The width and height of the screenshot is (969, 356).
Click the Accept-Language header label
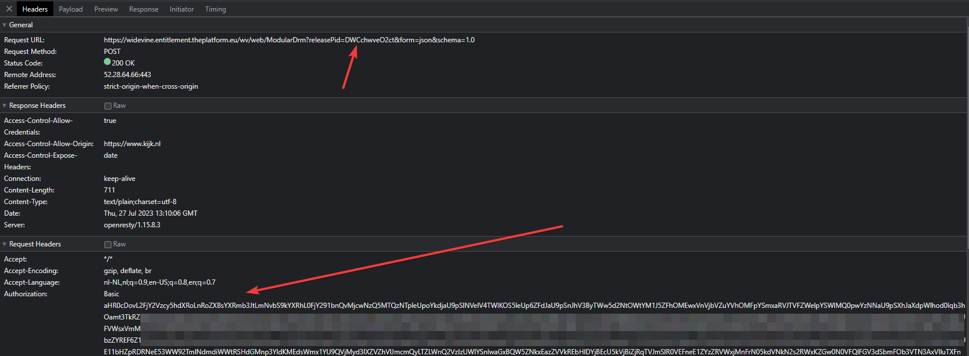[32, 282]
